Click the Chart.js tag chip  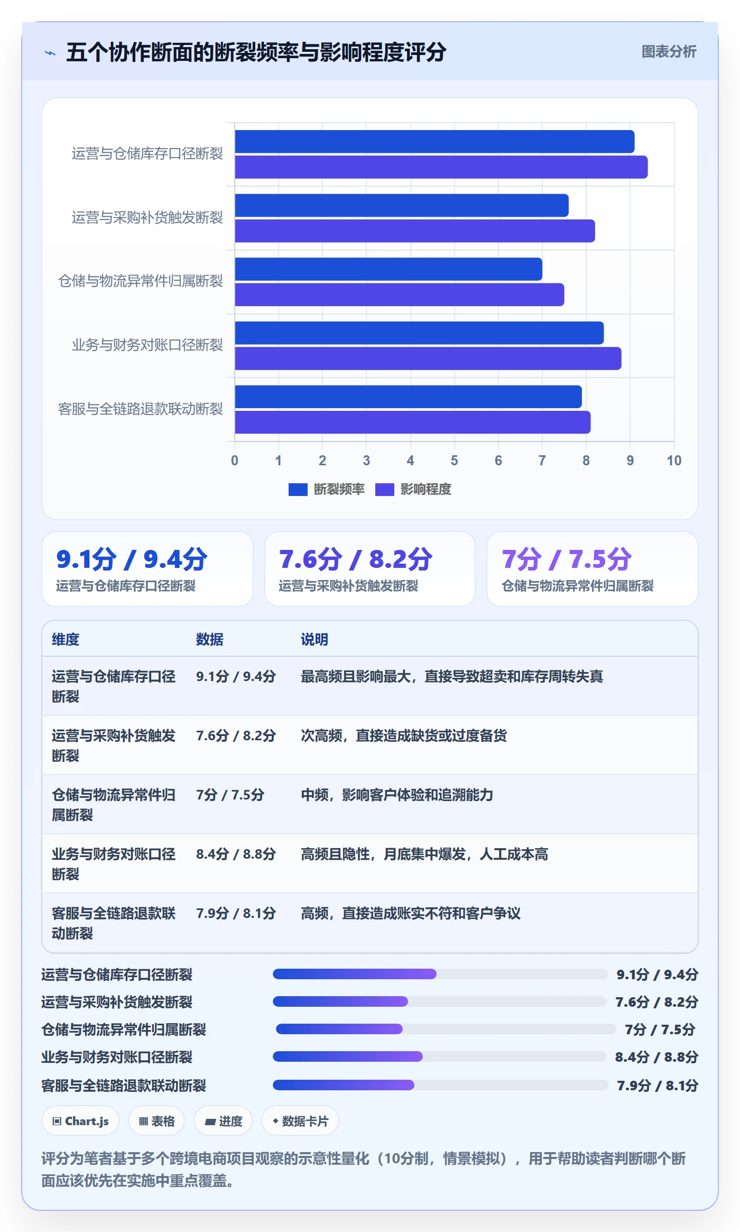coord(80,1120)
